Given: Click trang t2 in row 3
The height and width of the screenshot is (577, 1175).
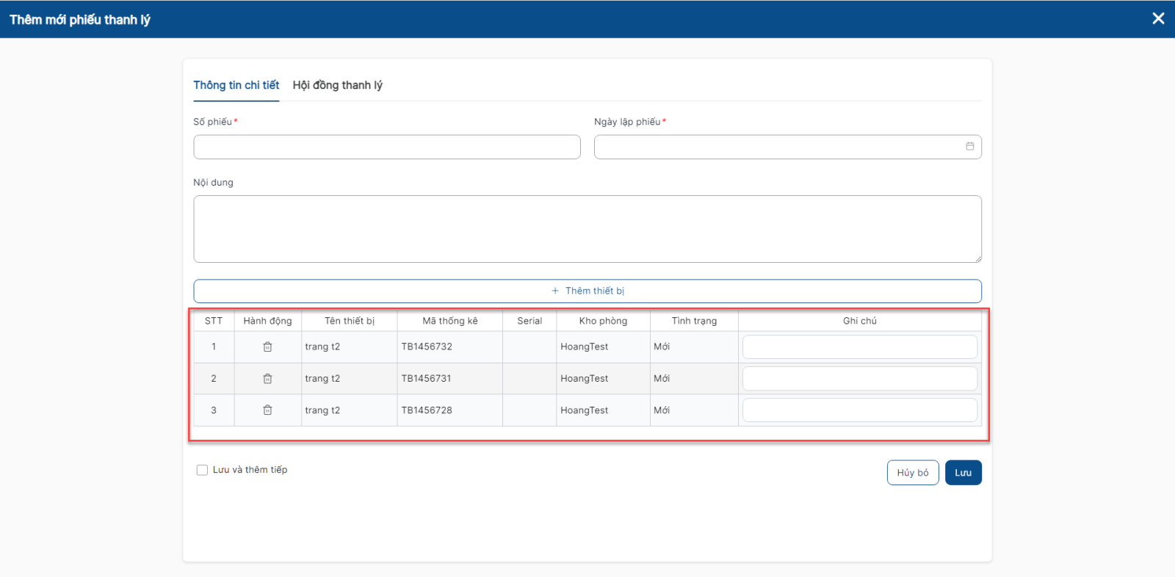Looking at the screenshot, I should click(322, 410).
